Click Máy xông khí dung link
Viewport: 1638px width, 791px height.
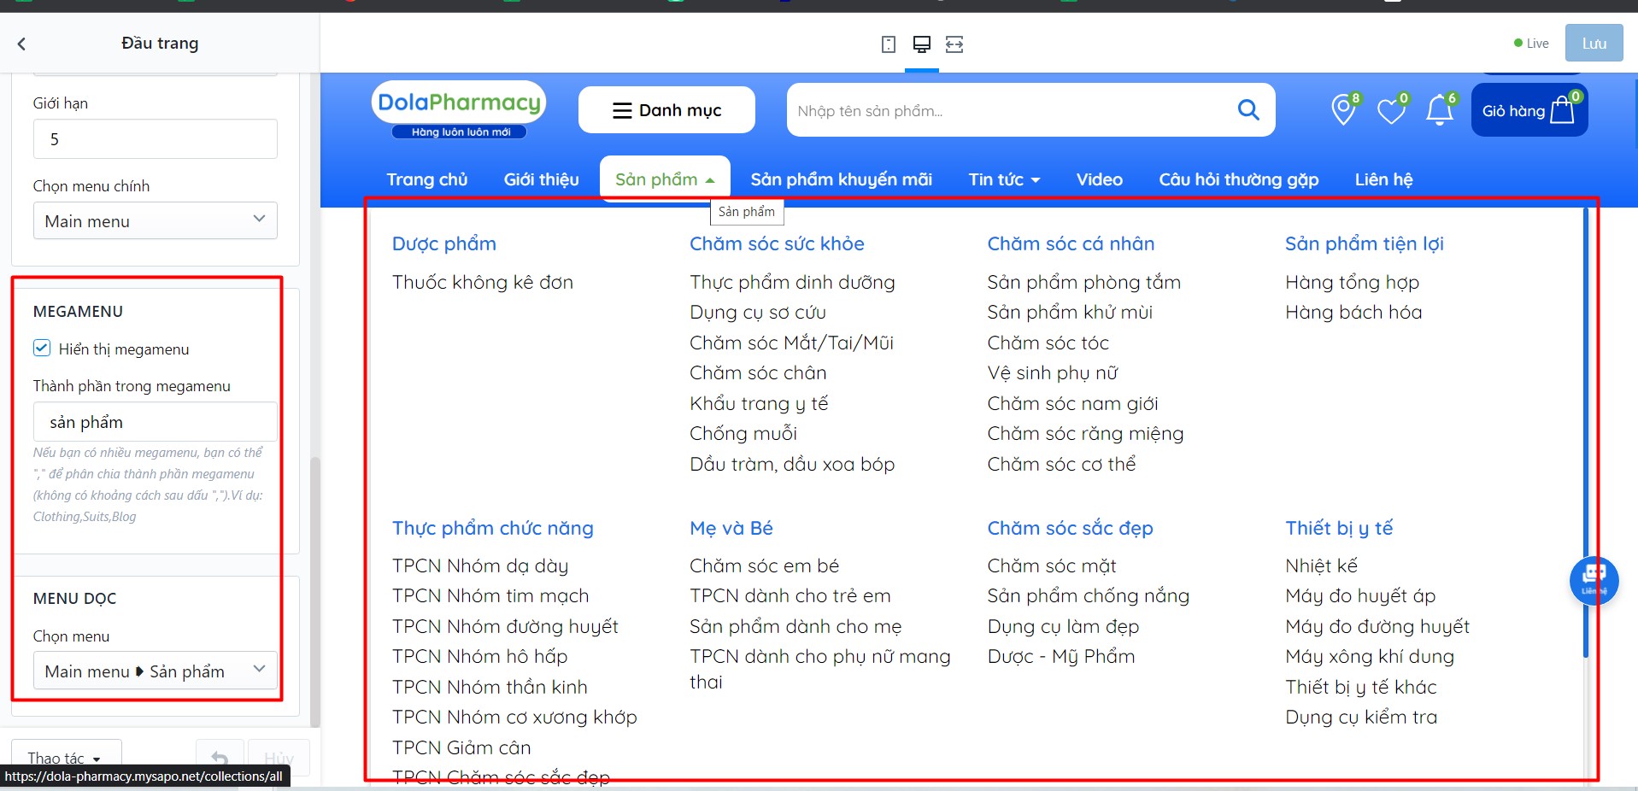1369,656
